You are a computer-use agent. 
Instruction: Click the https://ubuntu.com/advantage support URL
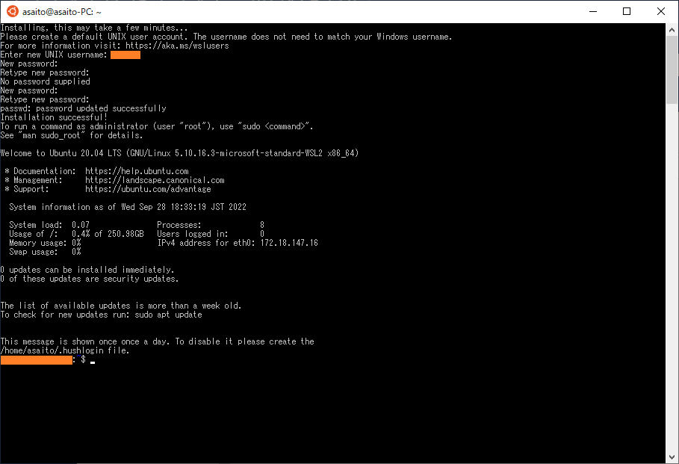(x=148, y=189)
